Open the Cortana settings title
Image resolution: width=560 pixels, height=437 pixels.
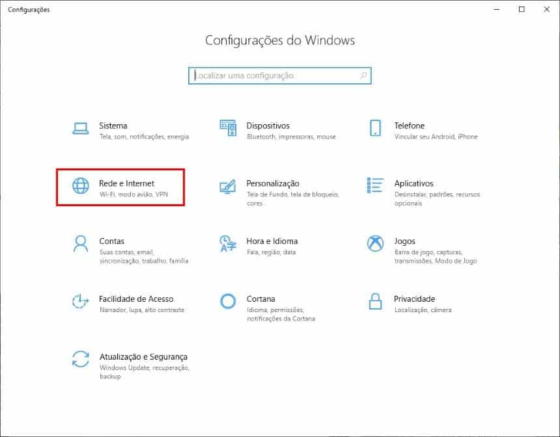pyautogui.click(x=260, y=299)
